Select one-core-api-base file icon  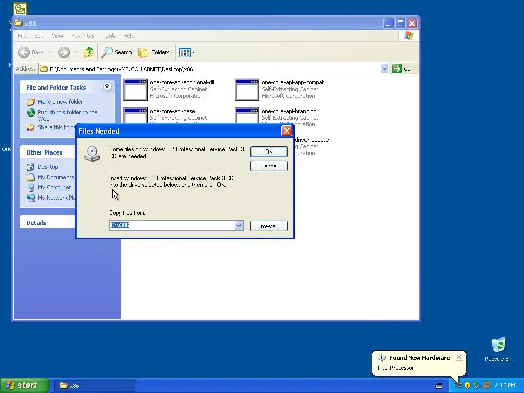[135, 115]
